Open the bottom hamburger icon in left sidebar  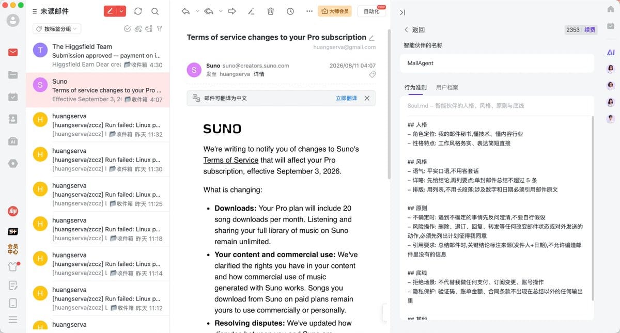[13, 320]
